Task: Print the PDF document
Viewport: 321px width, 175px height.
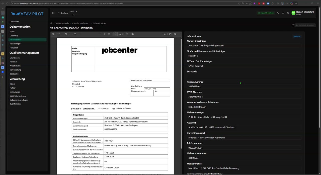Action: [x=170, y=34]
